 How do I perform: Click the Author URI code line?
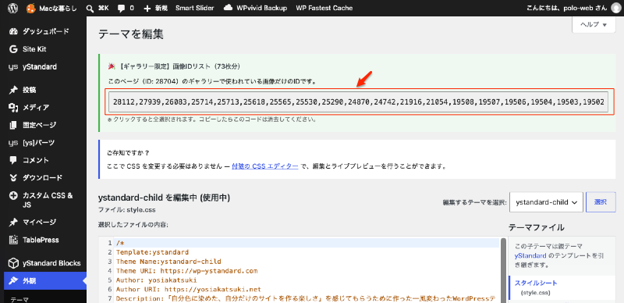coord(188,290)
